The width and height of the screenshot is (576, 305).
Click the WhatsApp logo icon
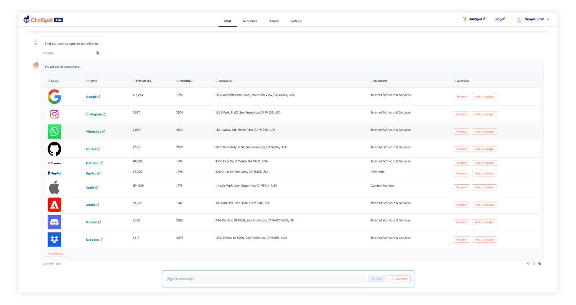point(54,131)
